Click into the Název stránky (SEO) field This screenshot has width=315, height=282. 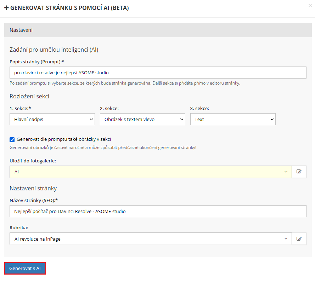coord(158,212)
